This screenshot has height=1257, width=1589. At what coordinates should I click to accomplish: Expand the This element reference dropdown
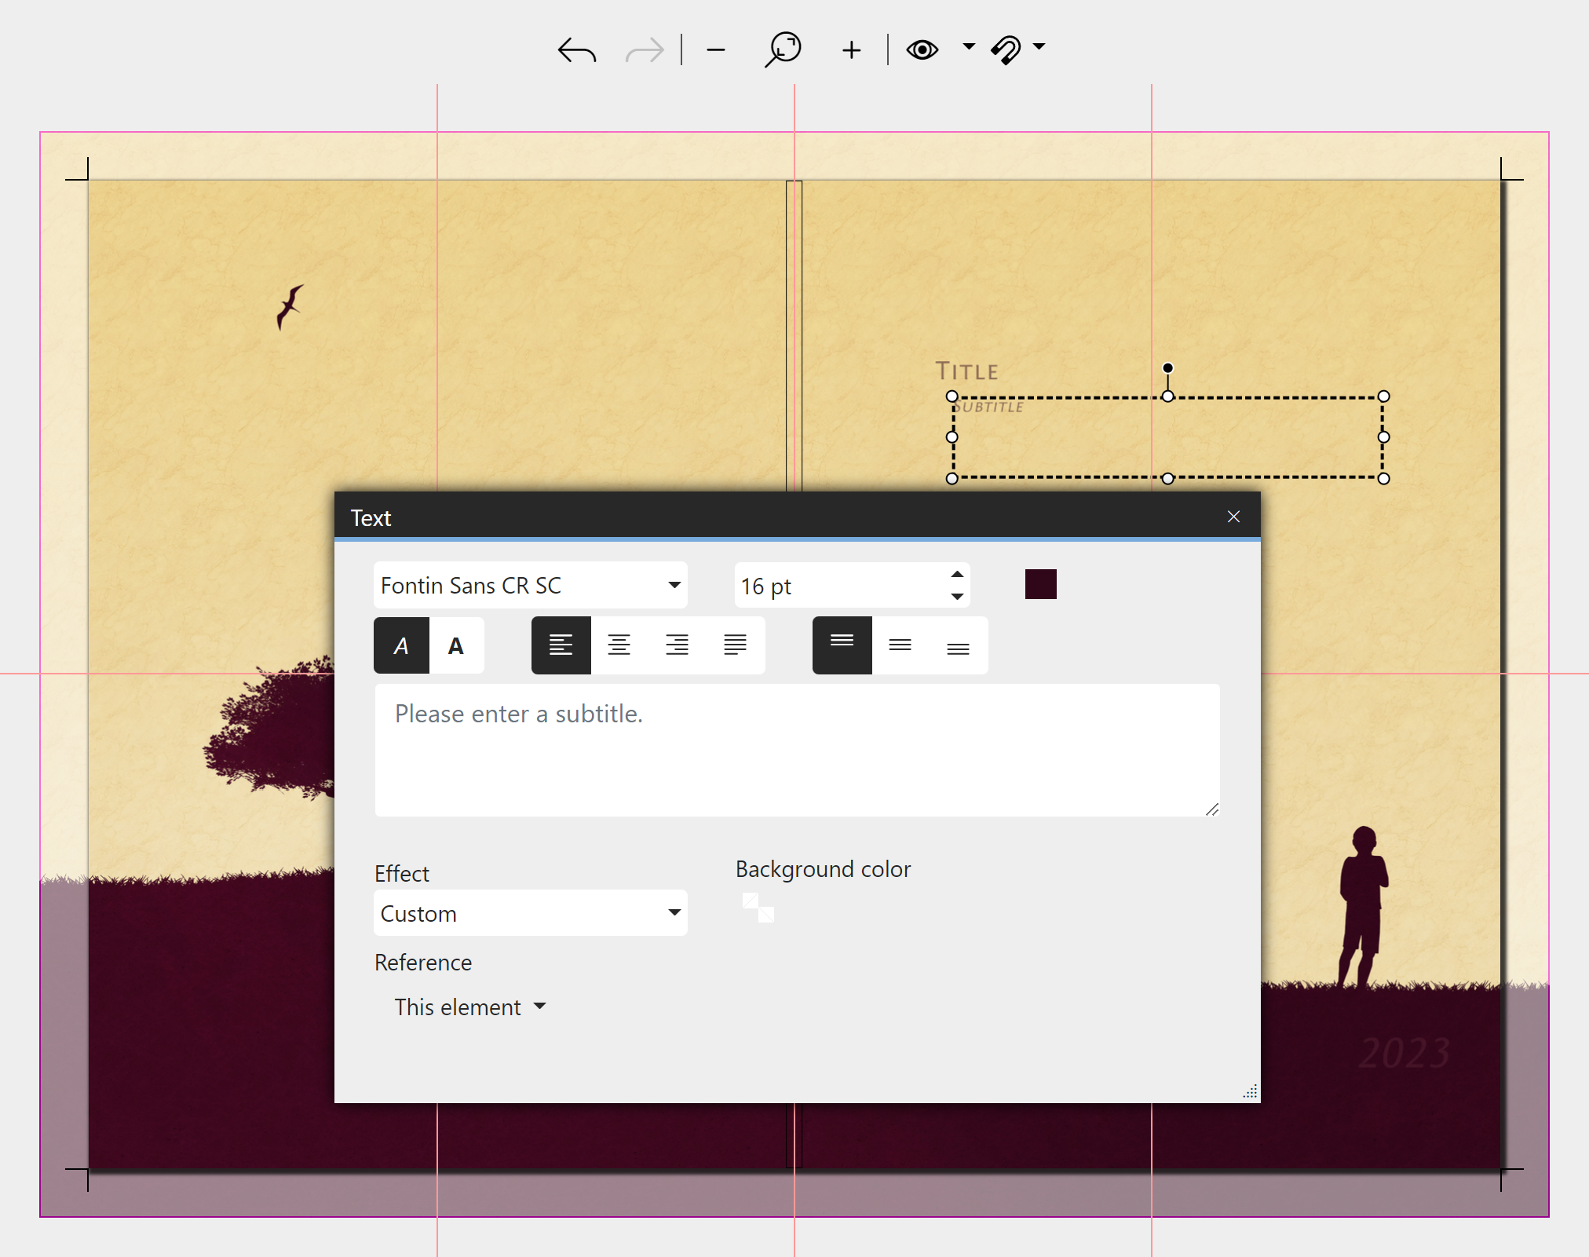tap(469, 1007)
